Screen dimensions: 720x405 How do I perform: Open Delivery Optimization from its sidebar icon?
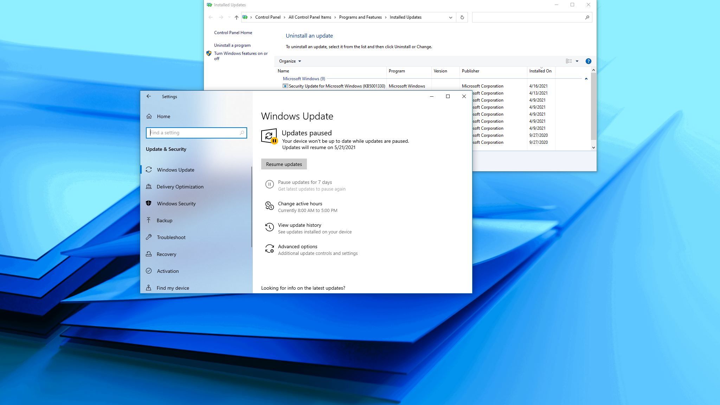(149, 187)
